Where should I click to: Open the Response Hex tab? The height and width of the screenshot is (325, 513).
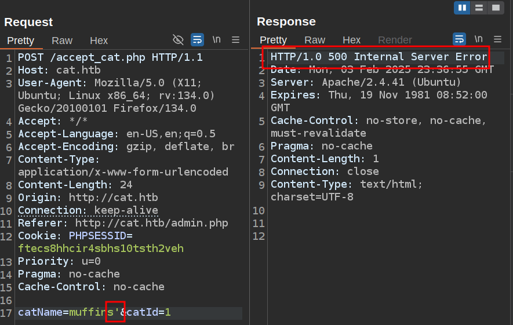pos(351,40)
